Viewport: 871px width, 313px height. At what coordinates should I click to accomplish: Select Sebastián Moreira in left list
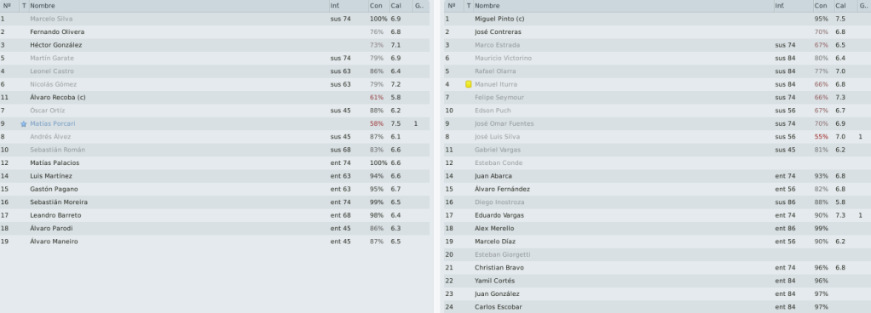[x=59, y=202]
